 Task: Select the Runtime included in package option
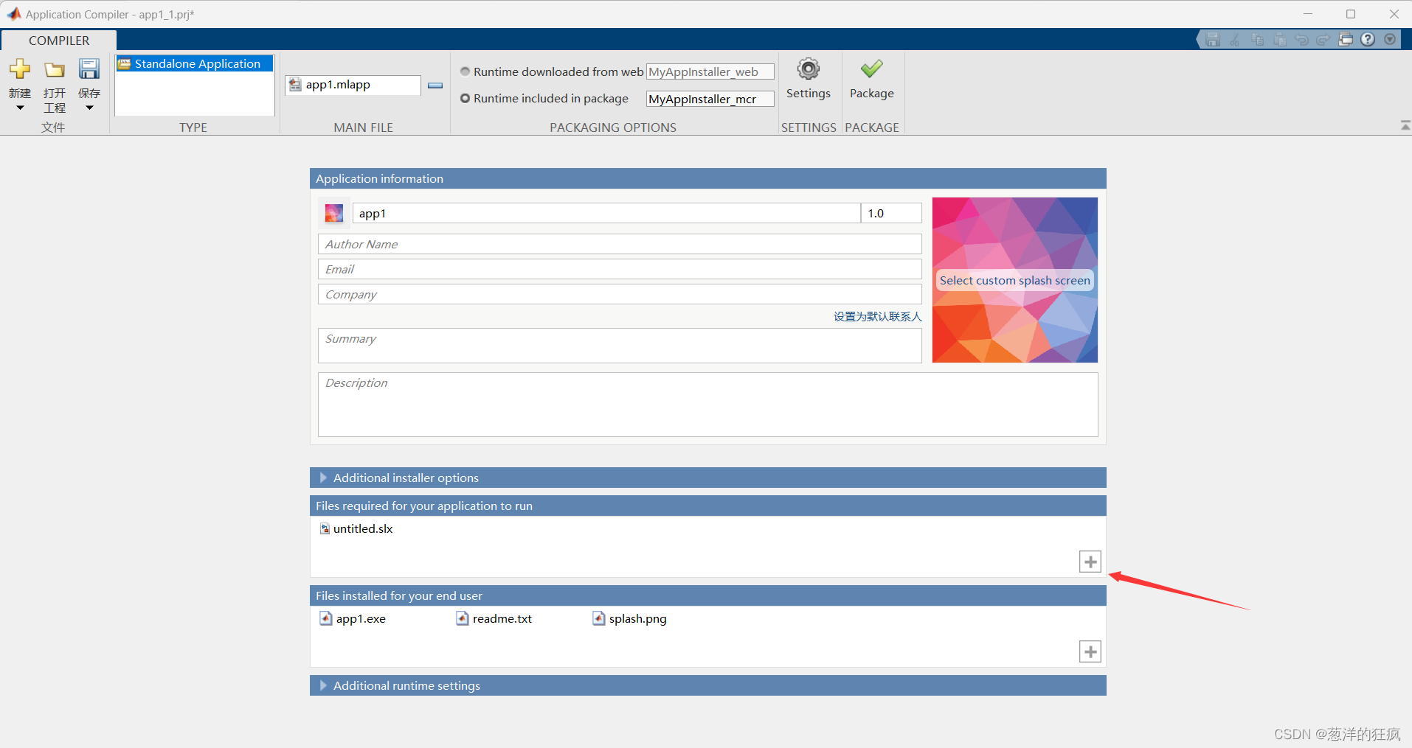[465, 98]
